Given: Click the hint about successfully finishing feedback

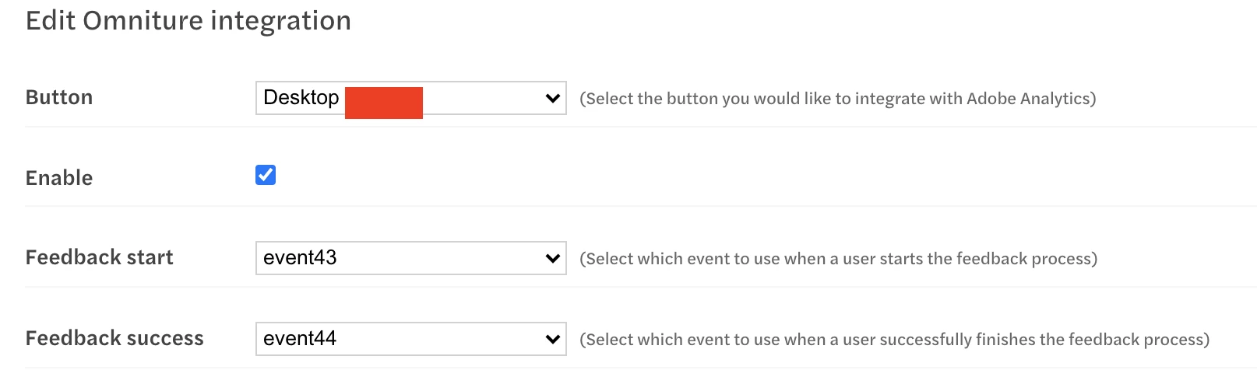Looking at the screenshot, I should (894, 340).
